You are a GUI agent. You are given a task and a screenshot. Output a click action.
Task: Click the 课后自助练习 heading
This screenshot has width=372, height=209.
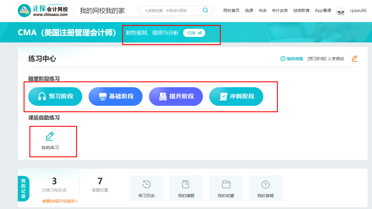pyautogui.click(x=44, y=117)
